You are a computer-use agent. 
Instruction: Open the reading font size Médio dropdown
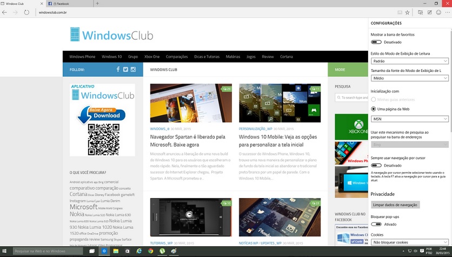409,78
